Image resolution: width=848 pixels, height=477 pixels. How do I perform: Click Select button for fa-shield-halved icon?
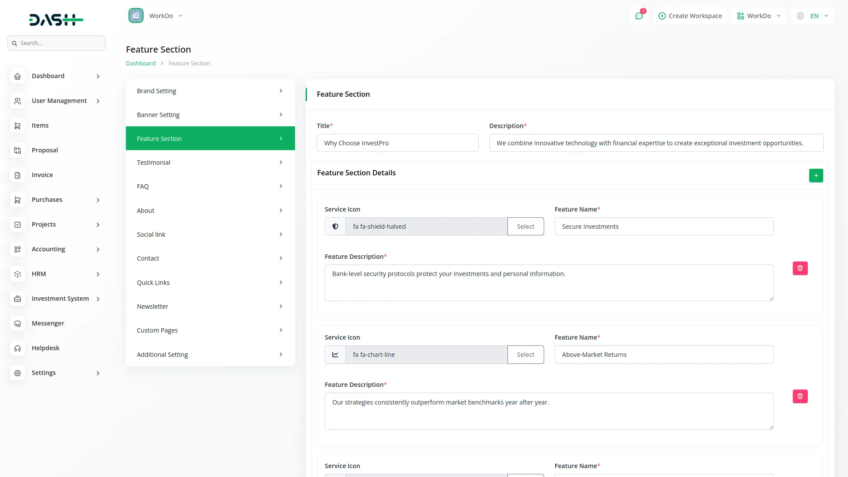[x=525, y=227]
